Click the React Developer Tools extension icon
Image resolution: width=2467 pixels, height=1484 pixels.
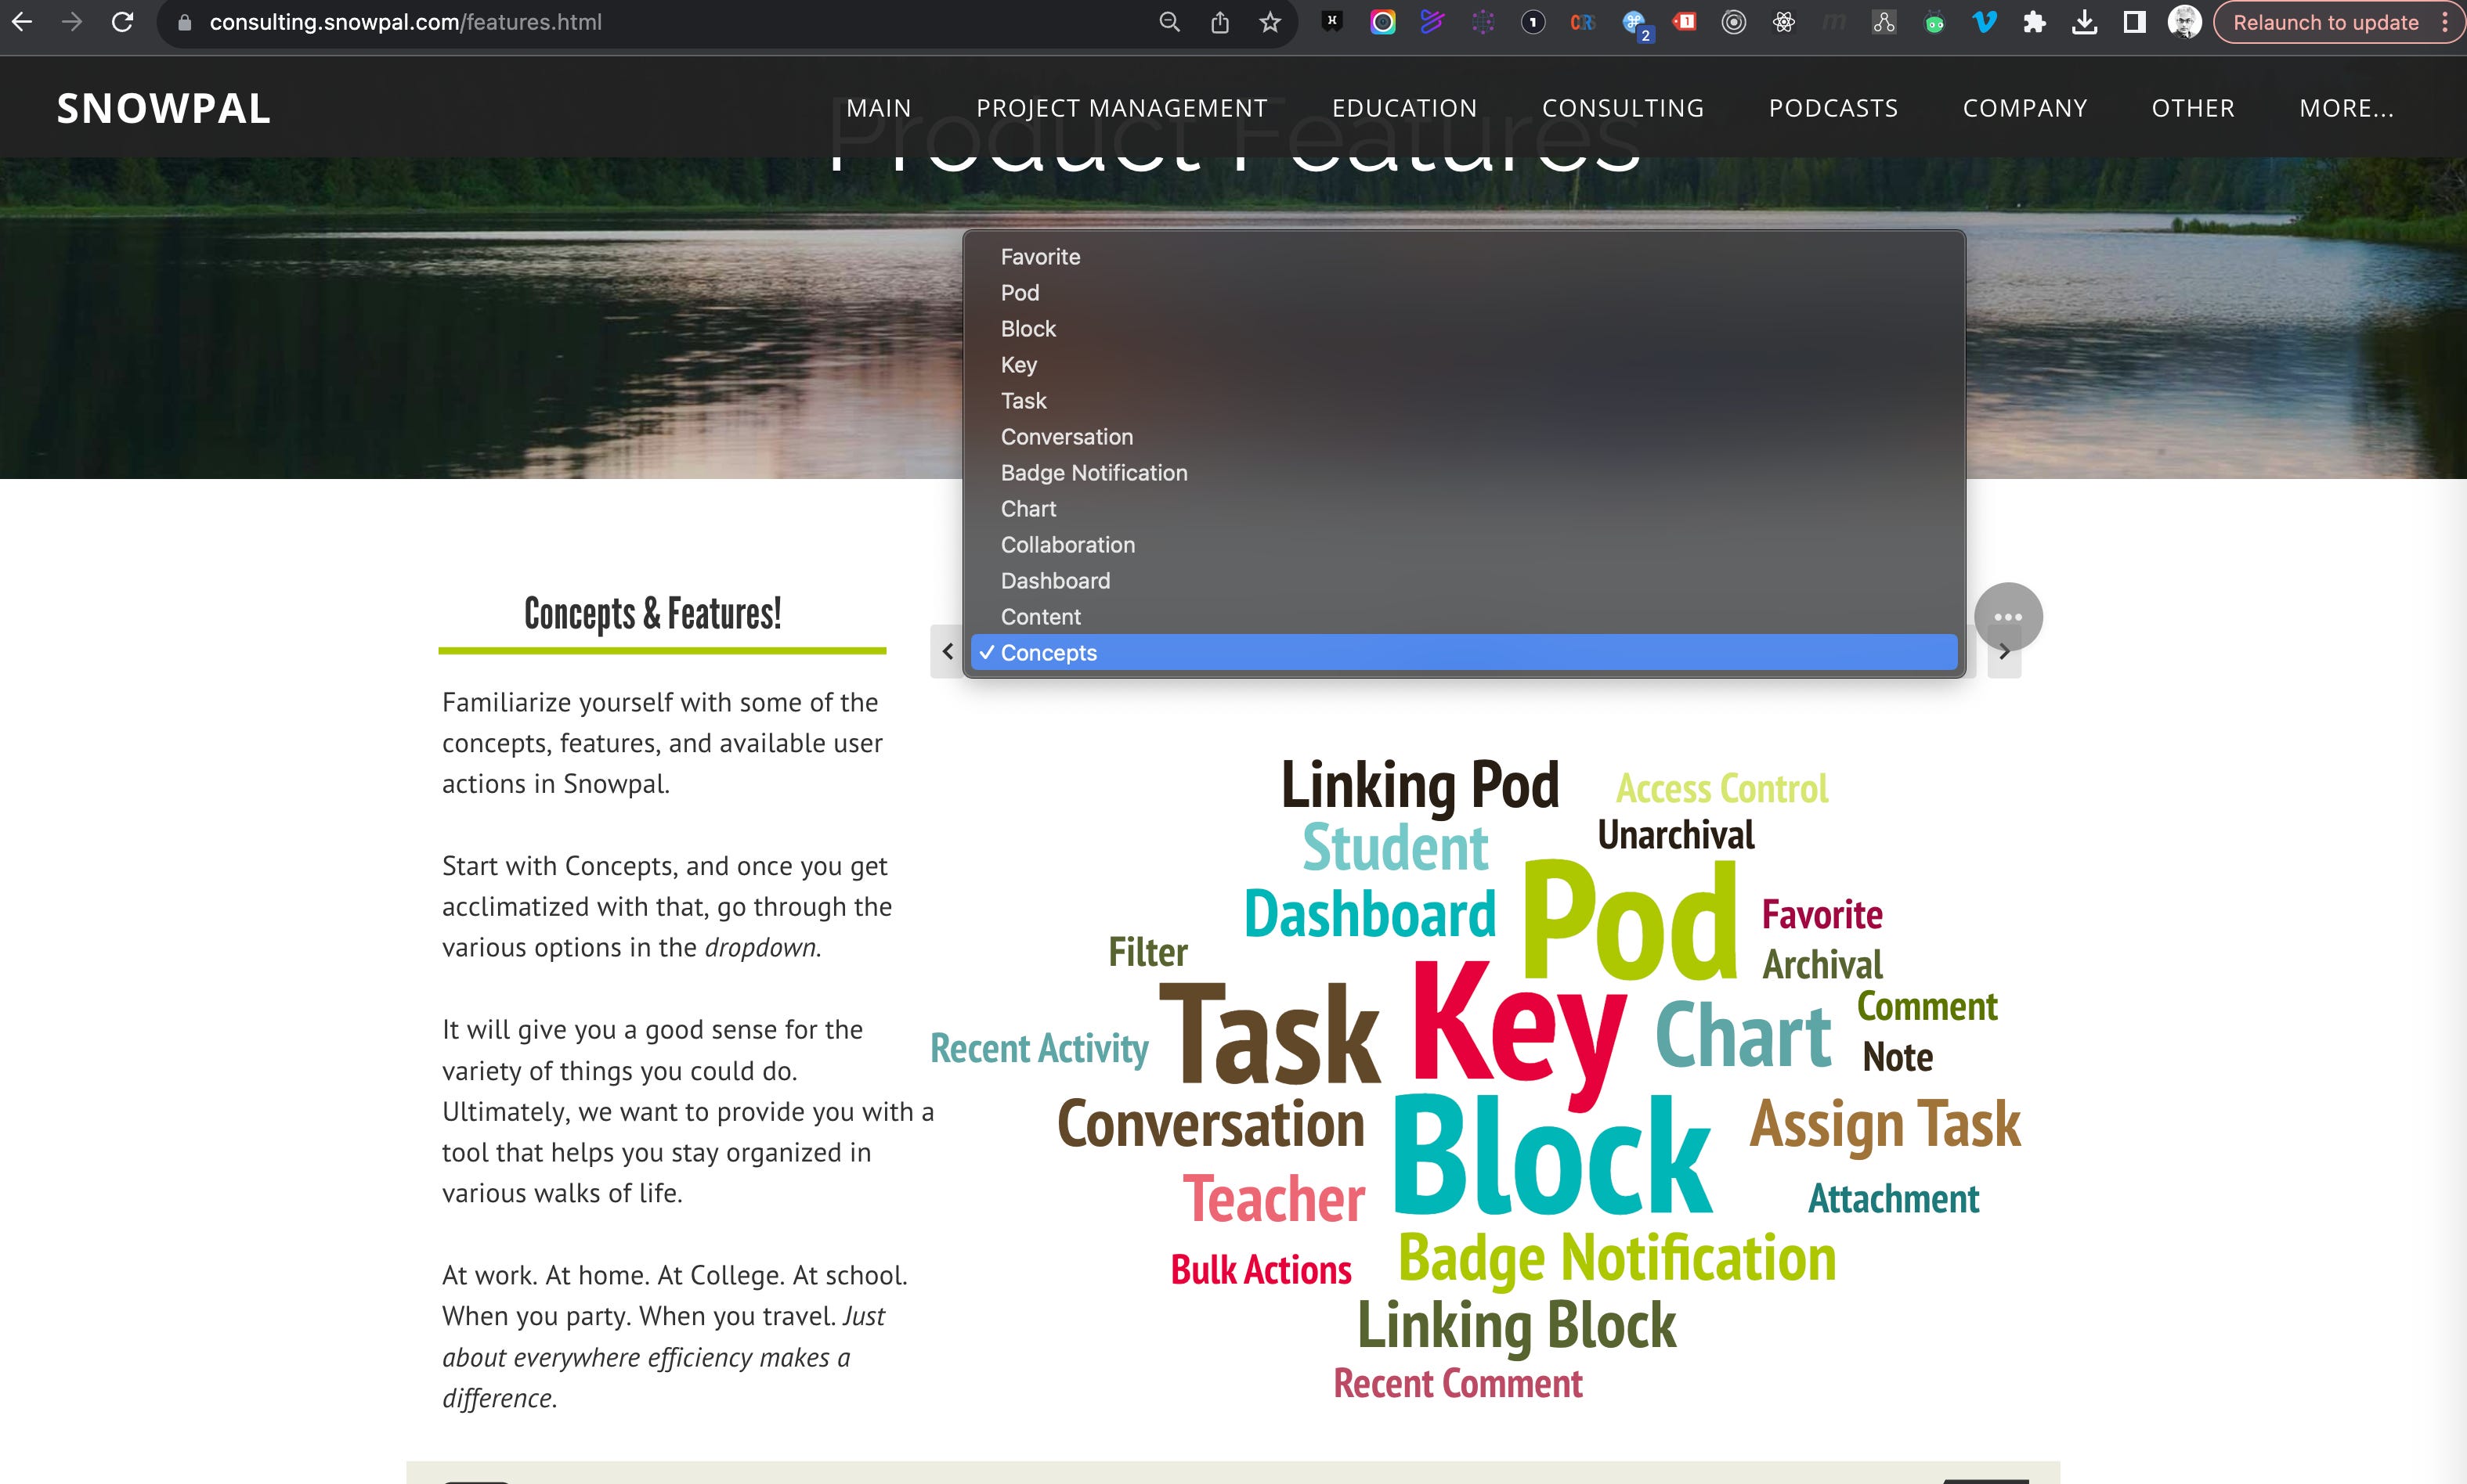(x=1784, y=22)
